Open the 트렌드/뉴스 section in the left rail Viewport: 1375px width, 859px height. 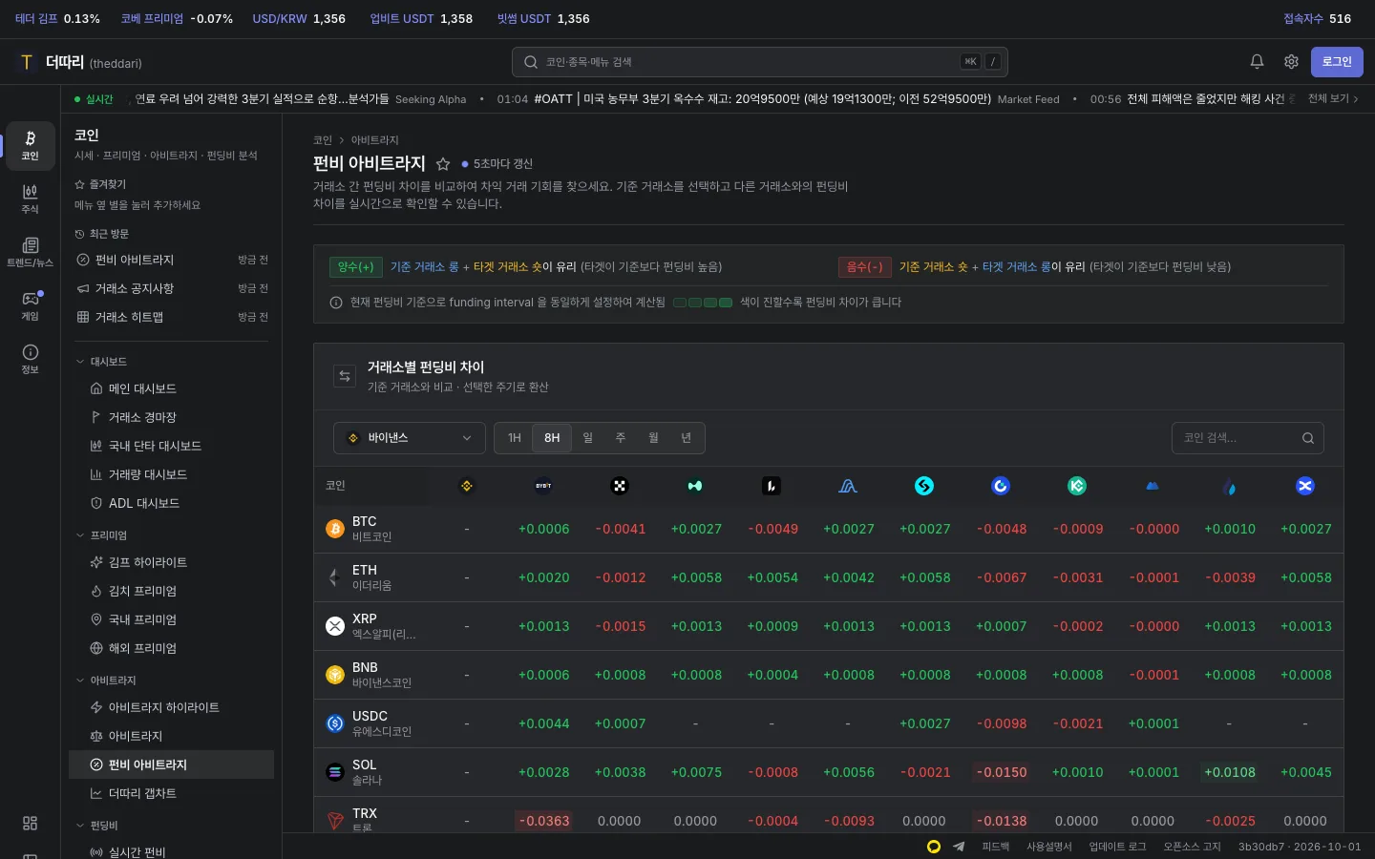tap(31, 253)
